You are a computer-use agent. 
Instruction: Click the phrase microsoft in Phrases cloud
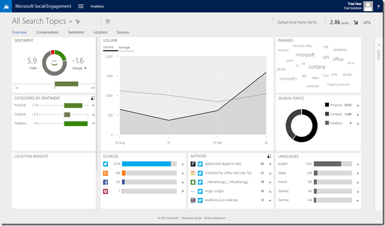305,55
